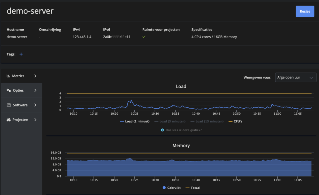Click the Opties gears icon
The image size is (319, 195).
(x=9, y=90)
